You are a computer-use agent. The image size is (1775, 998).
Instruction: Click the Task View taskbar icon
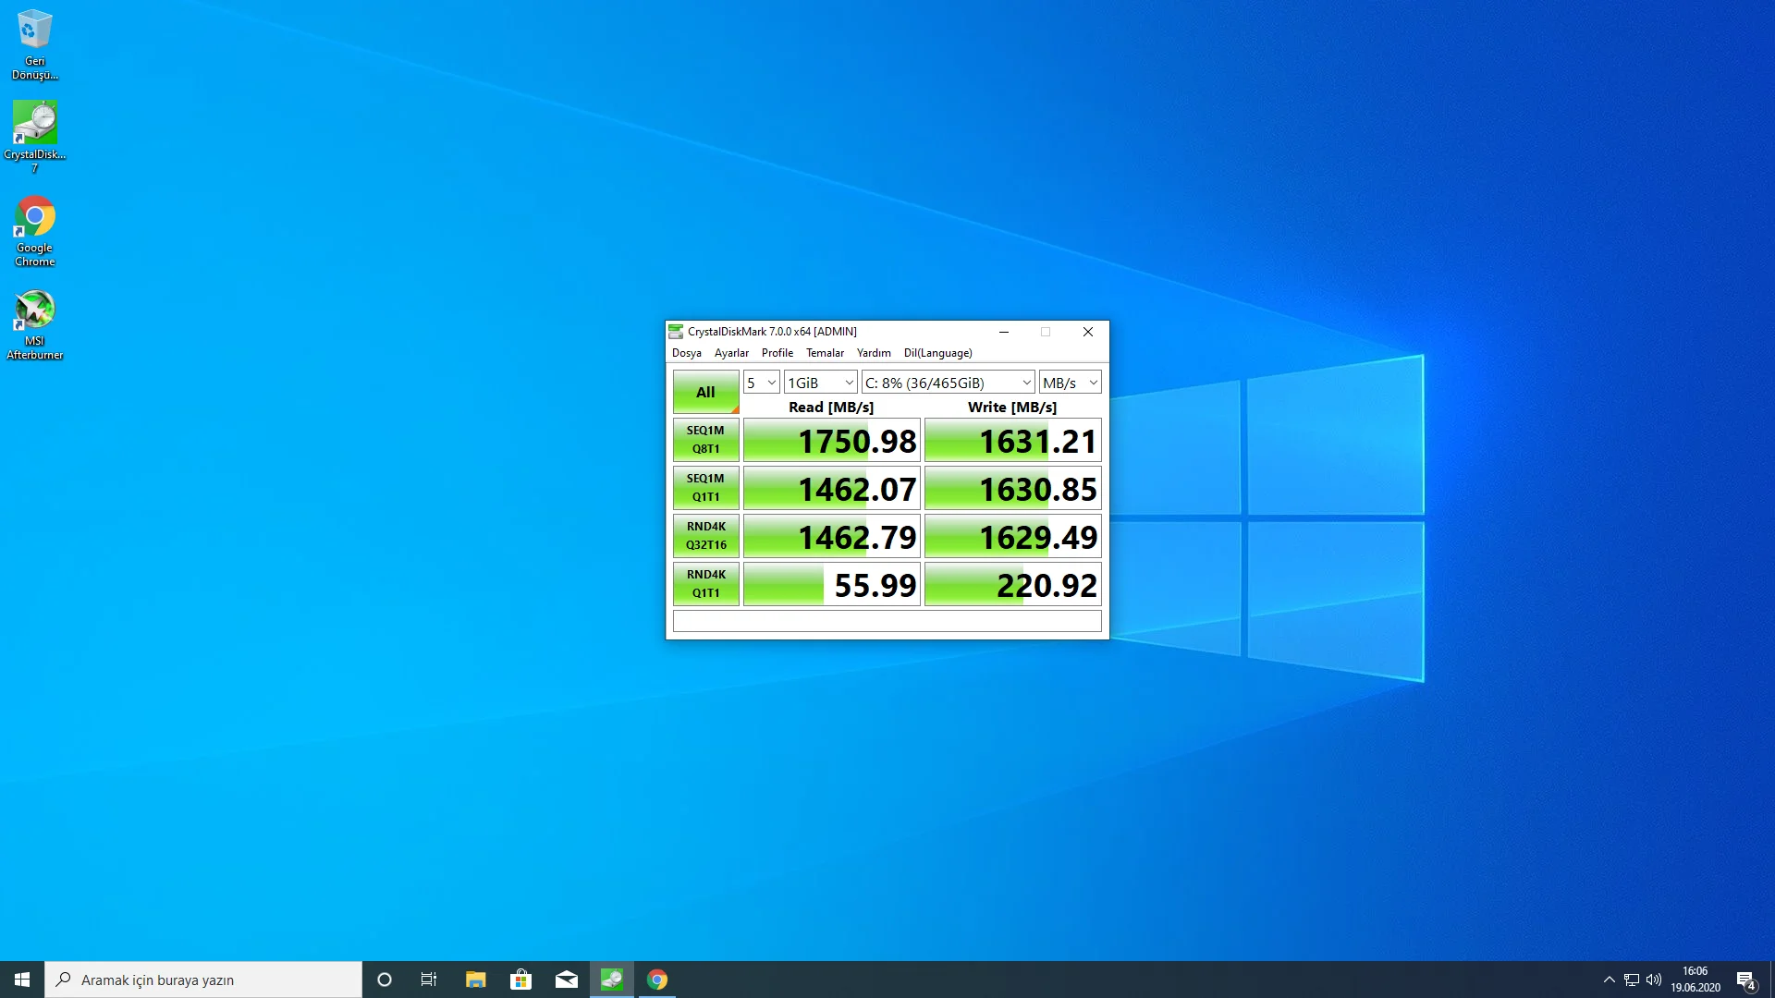[429, 980]
